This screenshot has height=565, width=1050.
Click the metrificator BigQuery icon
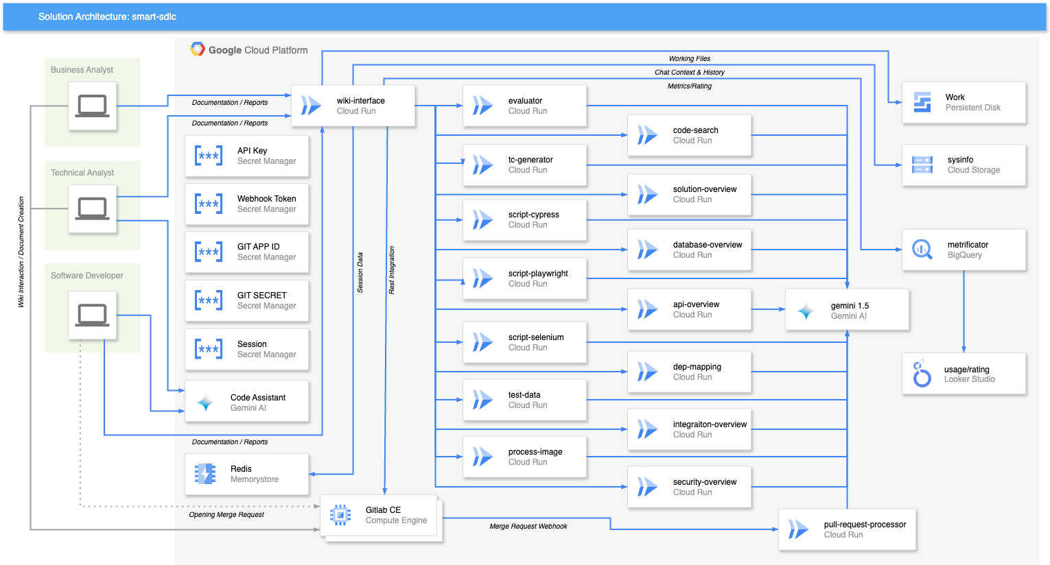(922, 250)
